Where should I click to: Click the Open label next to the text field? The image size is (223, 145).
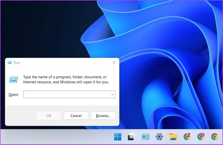tap(13, 94)
